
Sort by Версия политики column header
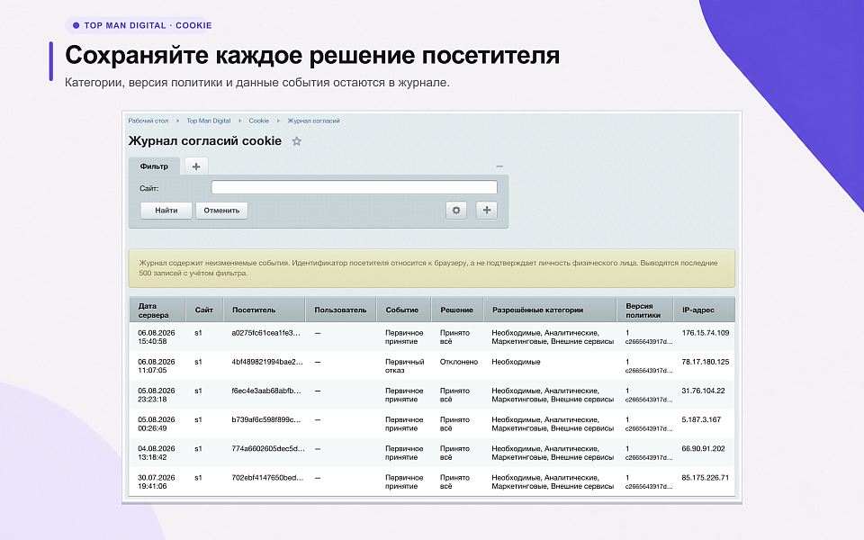tap(644, 310)
